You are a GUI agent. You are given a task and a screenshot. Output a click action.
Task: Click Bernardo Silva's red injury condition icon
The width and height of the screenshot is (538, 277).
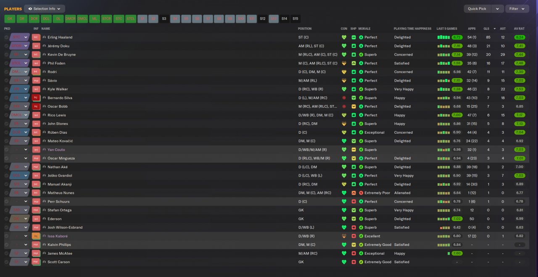point(344,98)
